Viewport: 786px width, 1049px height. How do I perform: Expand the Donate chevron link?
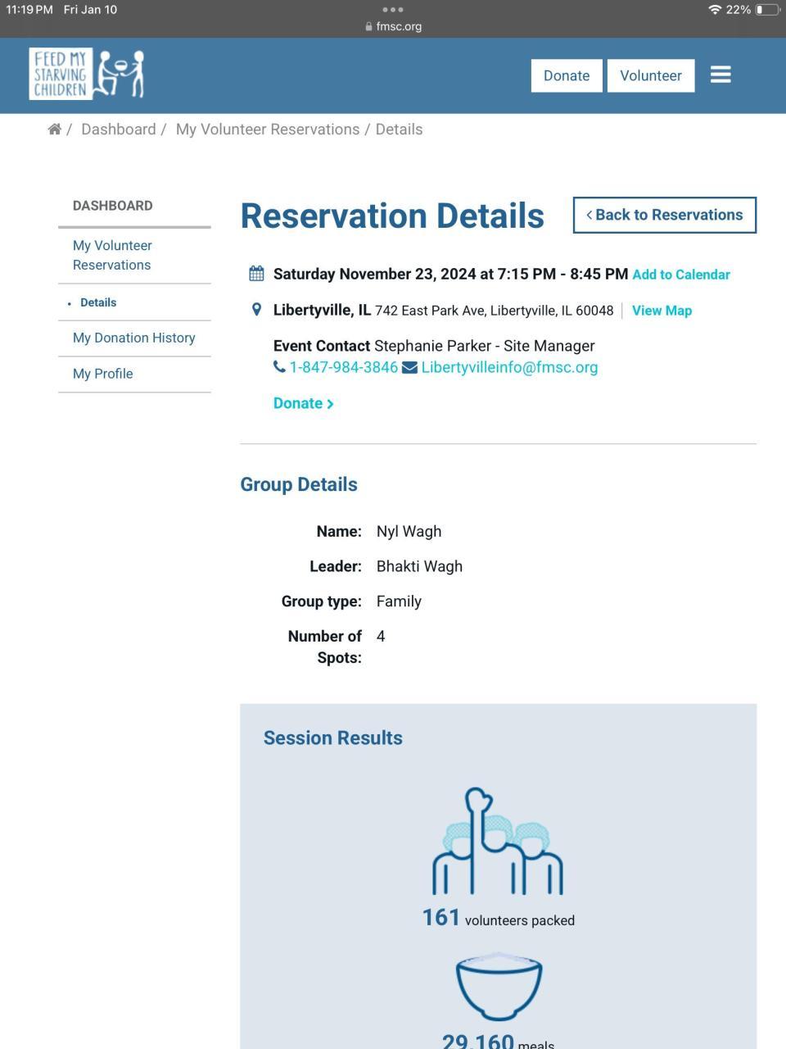pyautogui.click(x=303, y=403)
